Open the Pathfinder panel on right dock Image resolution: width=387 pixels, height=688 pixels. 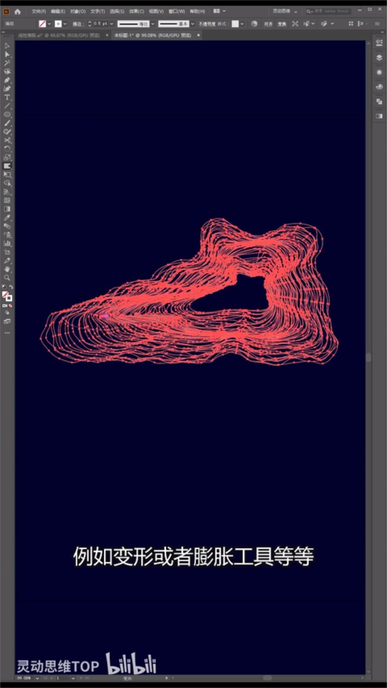[379, 102]
